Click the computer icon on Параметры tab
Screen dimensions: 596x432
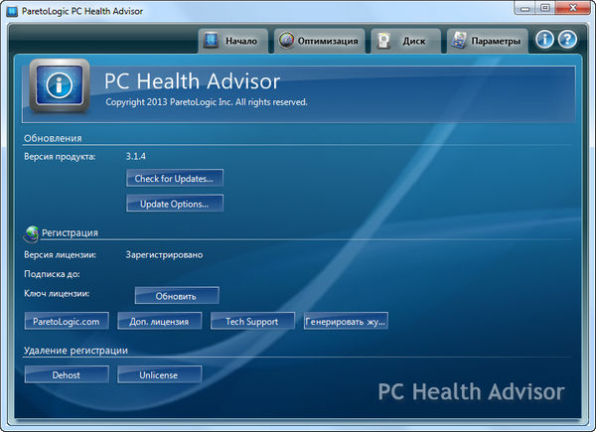tap(459, 42)
